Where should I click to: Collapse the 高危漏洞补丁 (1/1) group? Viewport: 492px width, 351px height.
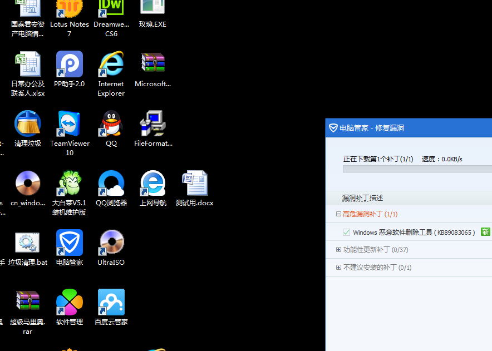tap(338, 214)
